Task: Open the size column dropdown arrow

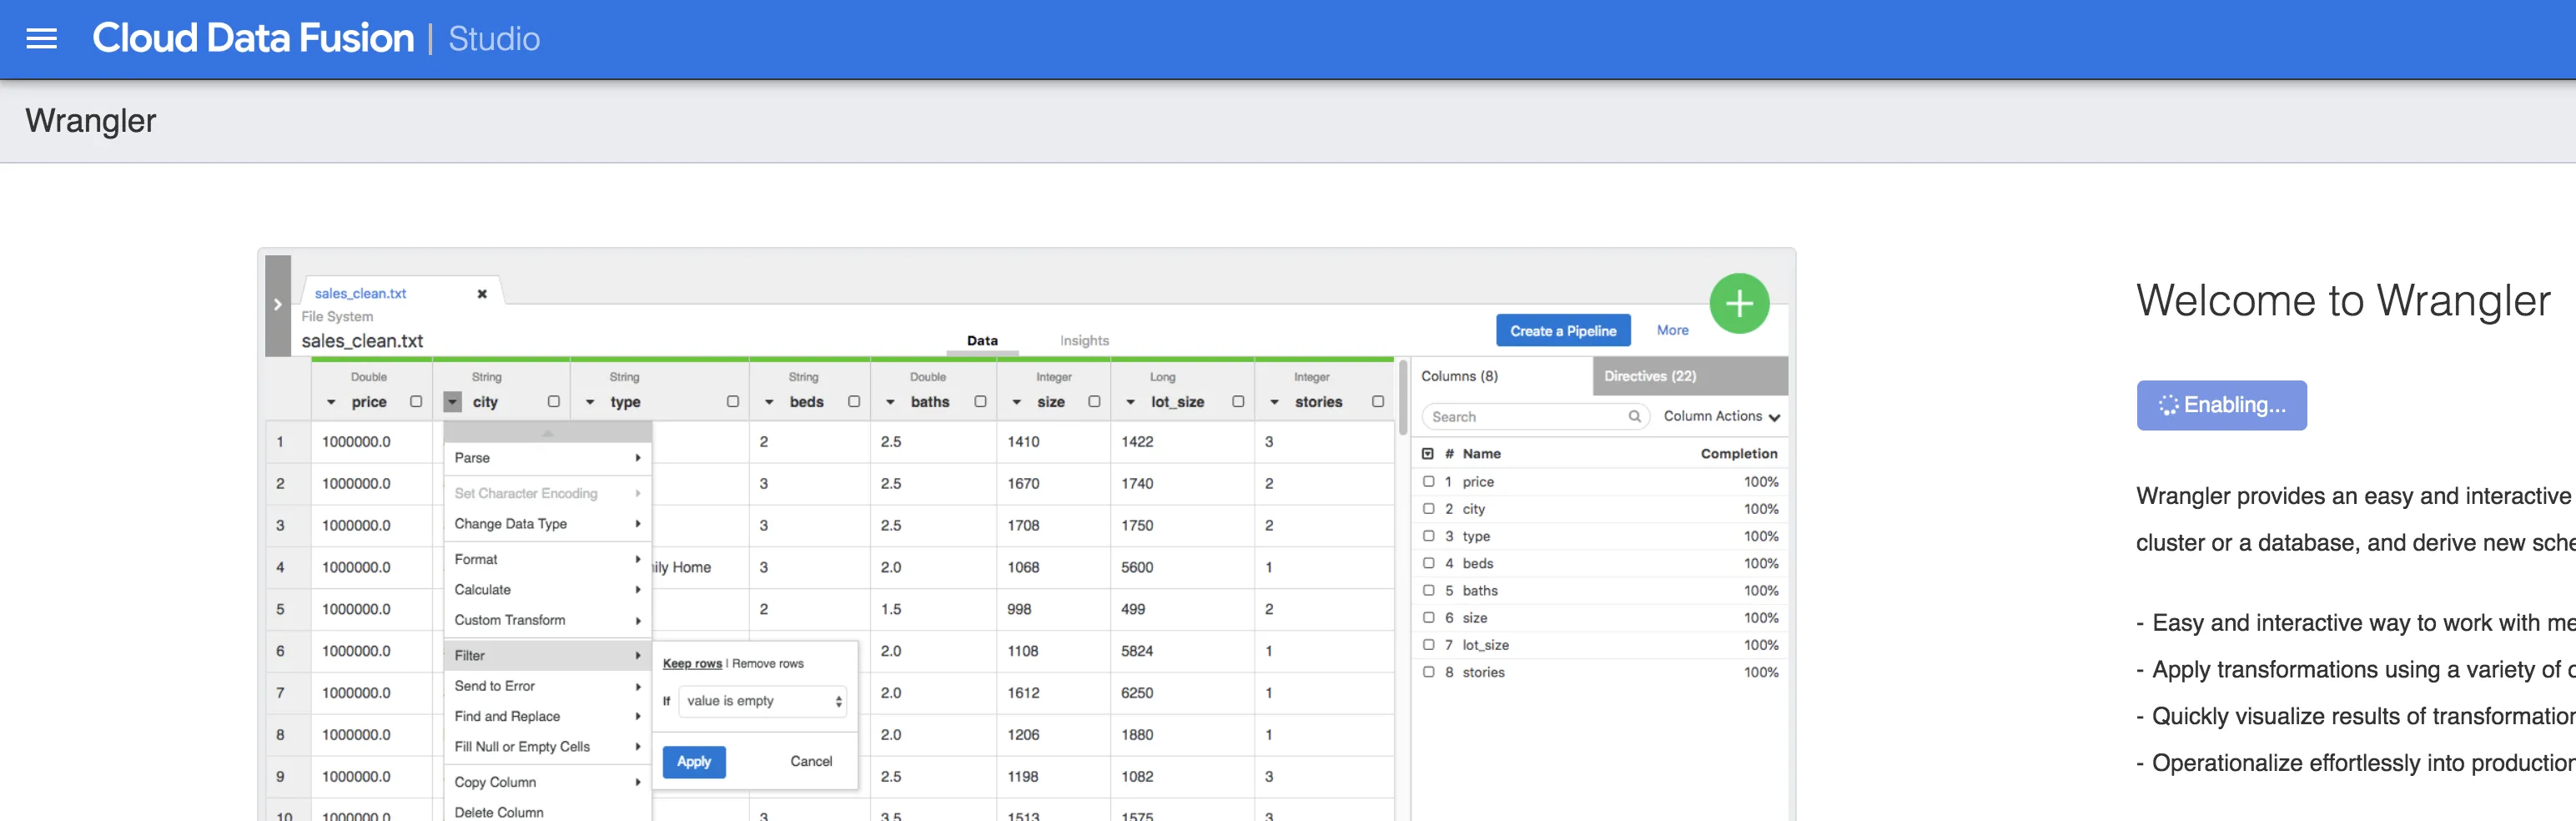Action: click(x=1017, y=402)
